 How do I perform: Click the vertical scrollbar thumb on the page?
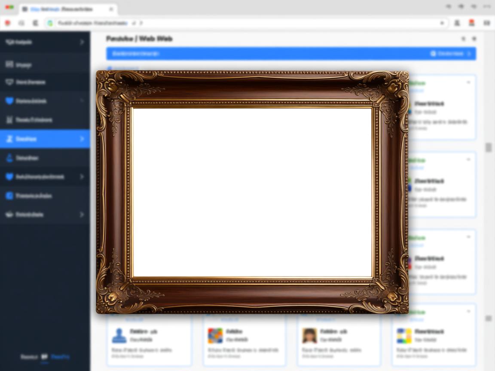point(489,147)
